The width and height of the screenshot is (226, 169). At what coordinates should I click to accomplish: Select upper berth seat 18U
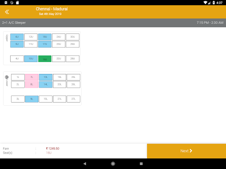[x=45, y=37]
